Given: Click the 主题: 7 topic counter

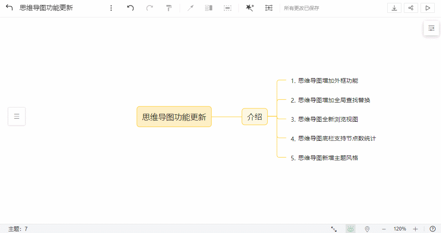Looking at the screenshot, I should point(18,229).
